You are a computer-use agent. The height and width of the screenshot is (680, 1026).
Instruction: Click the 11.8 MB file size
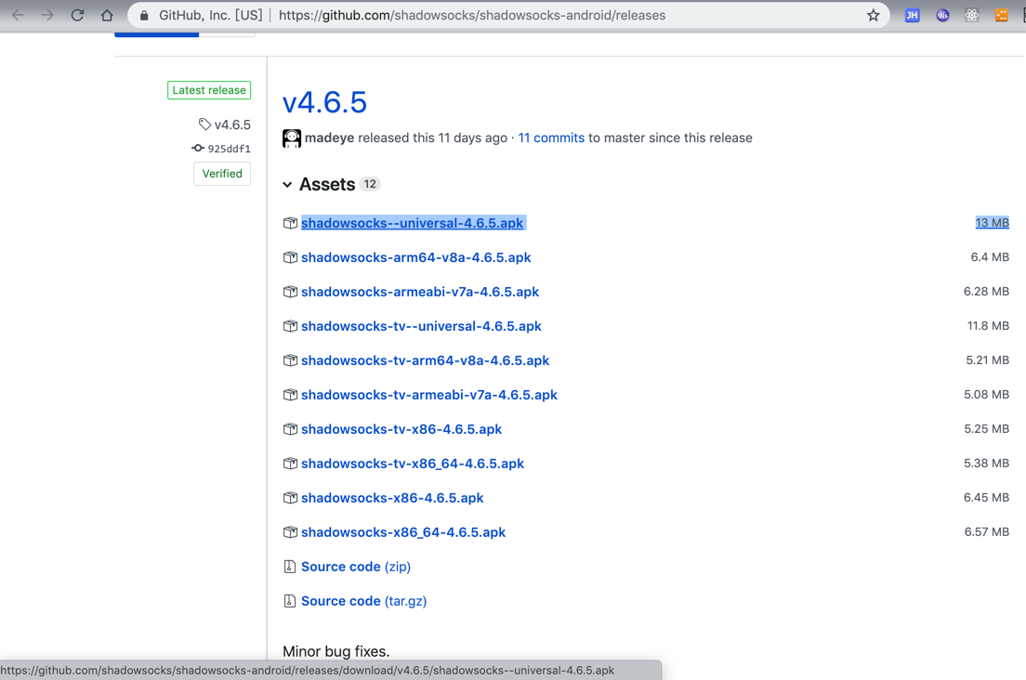tap(988, 326)
